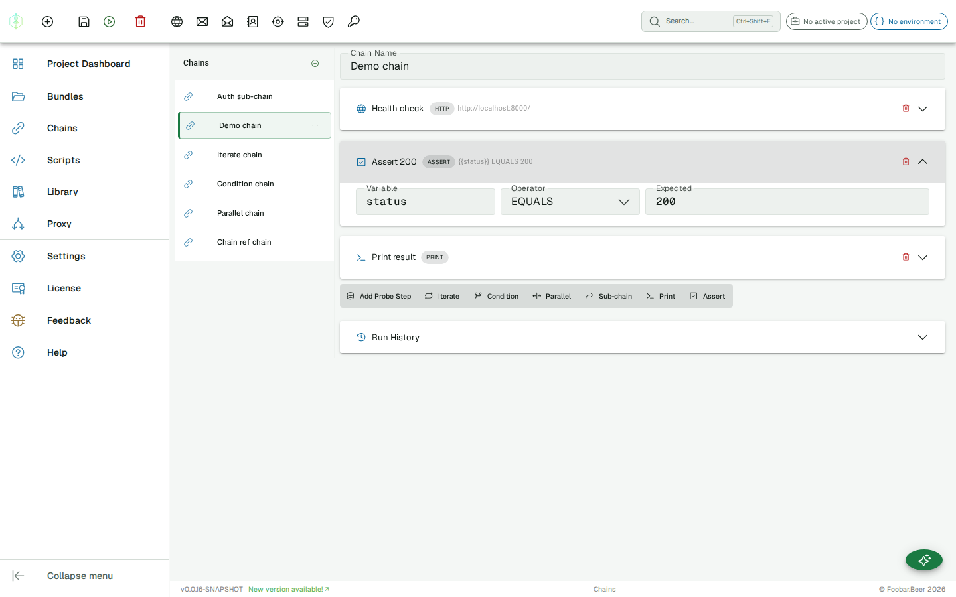The image size is (956, 597).
Task: Click the closed envelope icon in toolbar
Action: click(202, 21)
